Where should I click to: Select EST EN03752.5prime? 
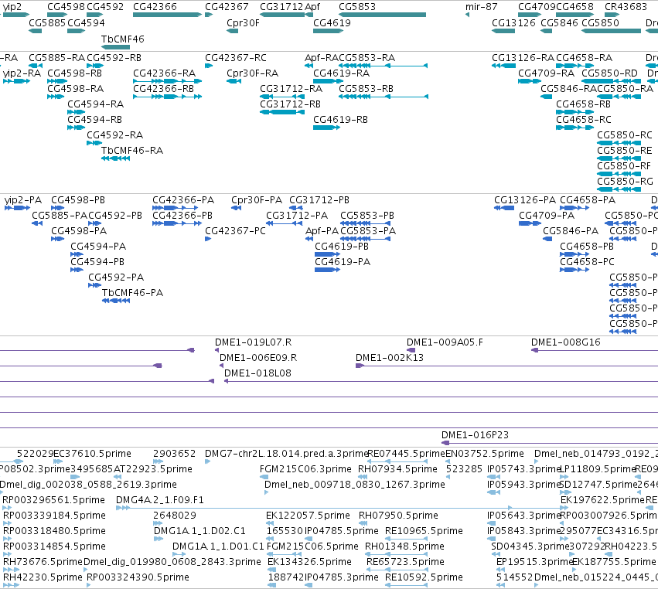[484, 454]
